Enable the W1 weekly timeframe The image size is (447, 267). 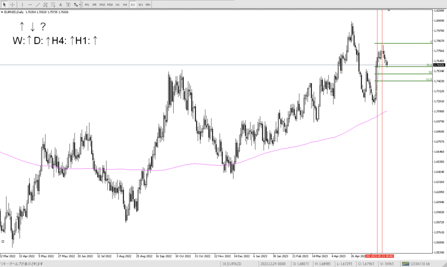coord(140,4)
